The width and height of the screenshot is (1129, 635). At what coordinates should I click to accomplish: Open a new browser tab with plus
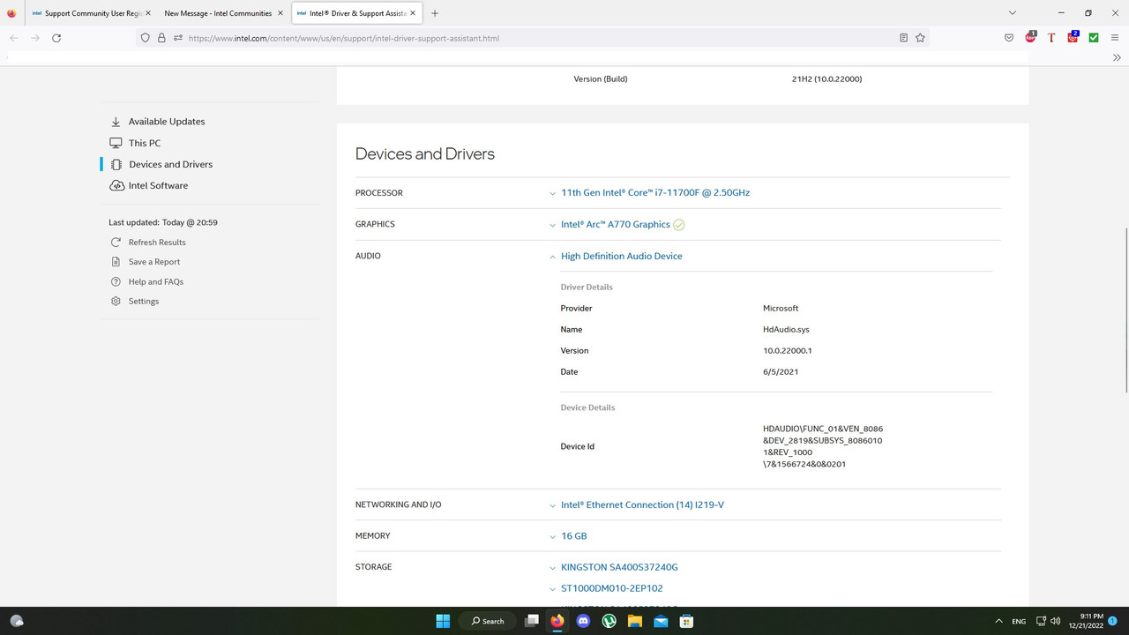pos(435,13)
